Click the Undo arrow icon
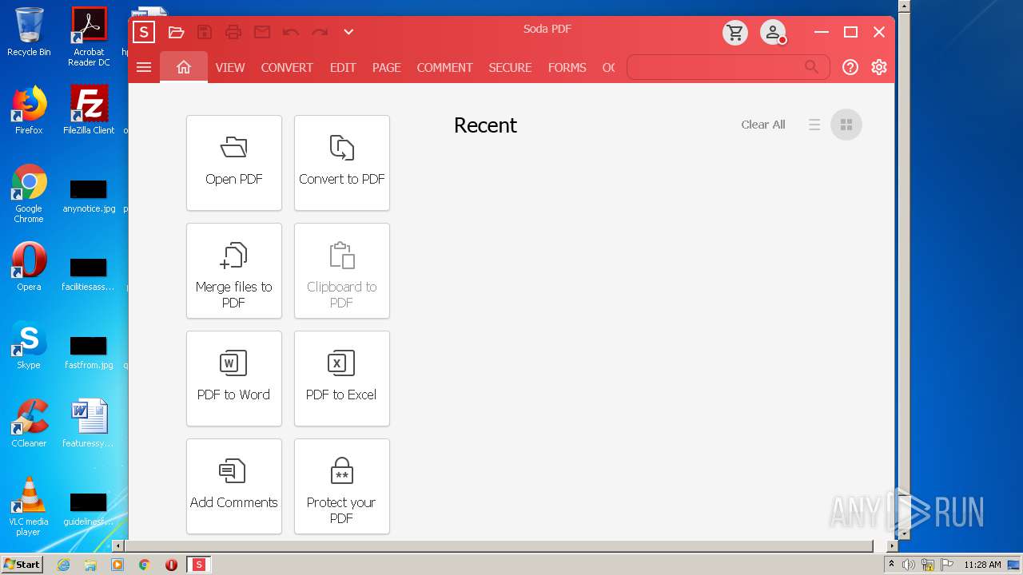Image resolution: width=1023 pixels, height=575 pixels. pos(291,32)
